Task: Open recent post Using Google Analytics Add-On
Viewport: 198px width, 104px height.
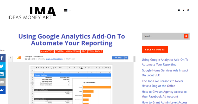Action: point(165,62)
